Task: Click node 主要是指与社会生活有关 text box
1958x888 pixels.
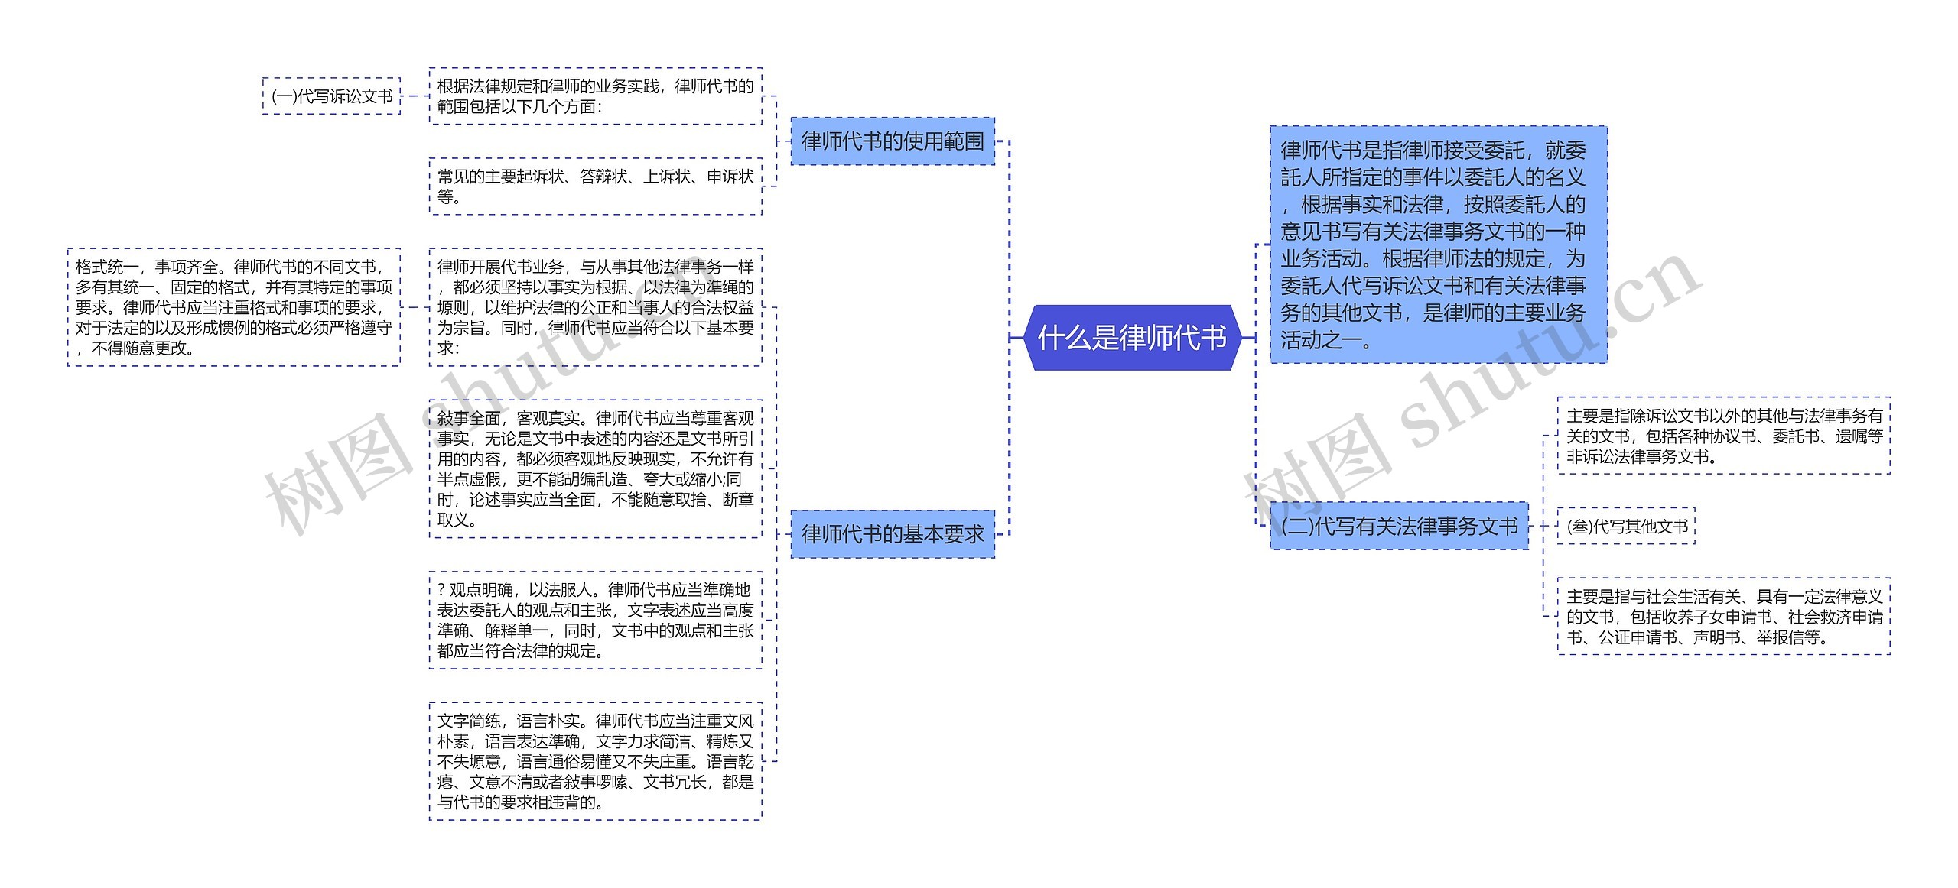Action: click(1723, 617)
